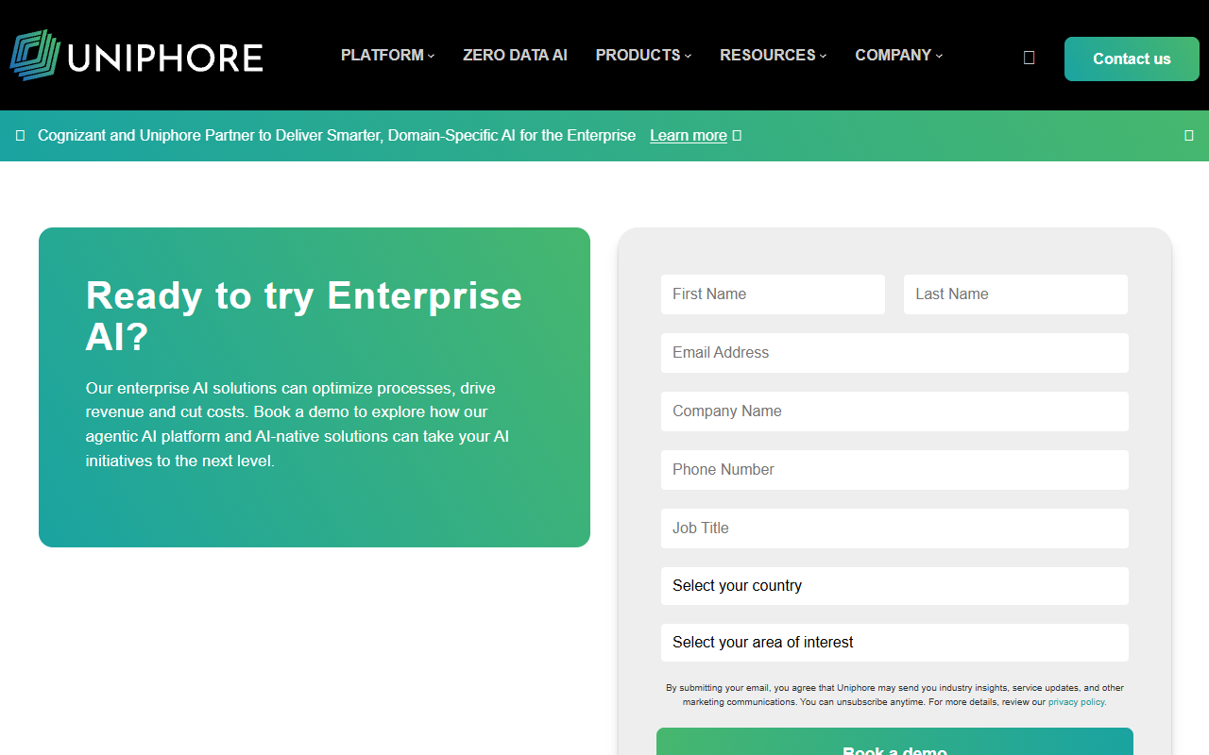
Task: Select the Job Title field
Action: click(x=894, y=528)
